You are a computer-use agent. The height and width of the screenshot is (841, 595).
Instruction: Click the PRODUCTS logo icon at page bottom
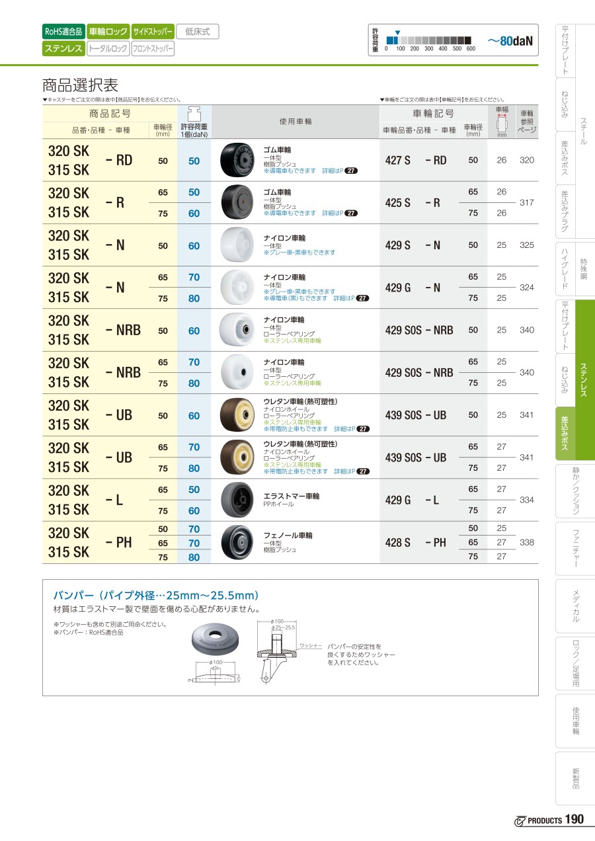[520, 821]
